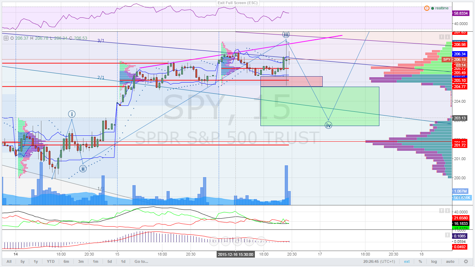The height and width of the screenshot is (267, 475).
Task: Click the 21.6580 red indicator value
Action: coord(461,218)
